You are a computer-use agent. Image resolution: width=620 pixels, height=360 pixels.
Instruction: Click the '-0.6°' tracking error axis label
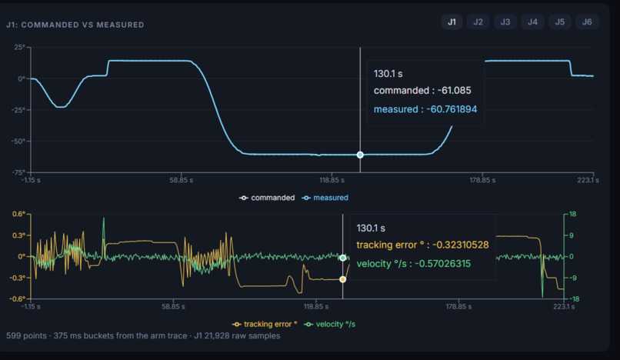tap(18, 298)
